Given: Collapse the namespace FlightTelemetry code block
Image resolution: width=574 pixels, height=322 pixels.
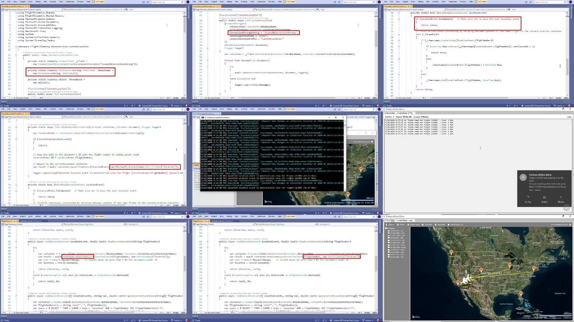Looking at the screenshot, I should click(16, 47).
